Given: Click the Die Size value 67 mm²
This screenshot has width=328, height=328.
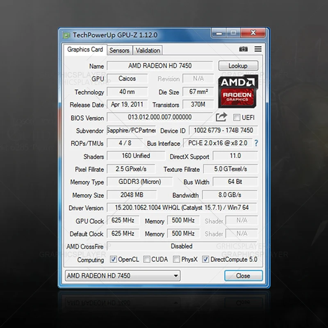Looking at the screenshot, I should (198, 91).
